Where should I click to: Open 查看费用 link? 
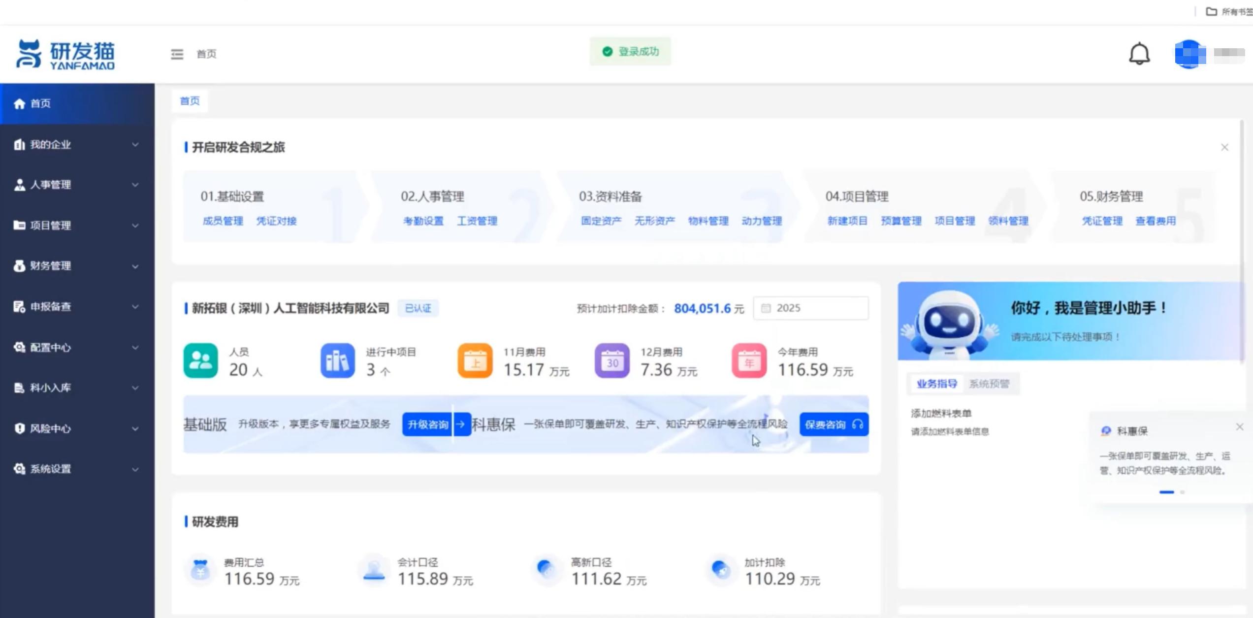tap(1156, 221)
